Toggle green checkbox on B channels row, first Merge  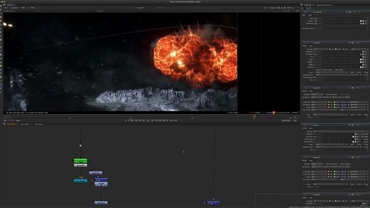point(335,105)
